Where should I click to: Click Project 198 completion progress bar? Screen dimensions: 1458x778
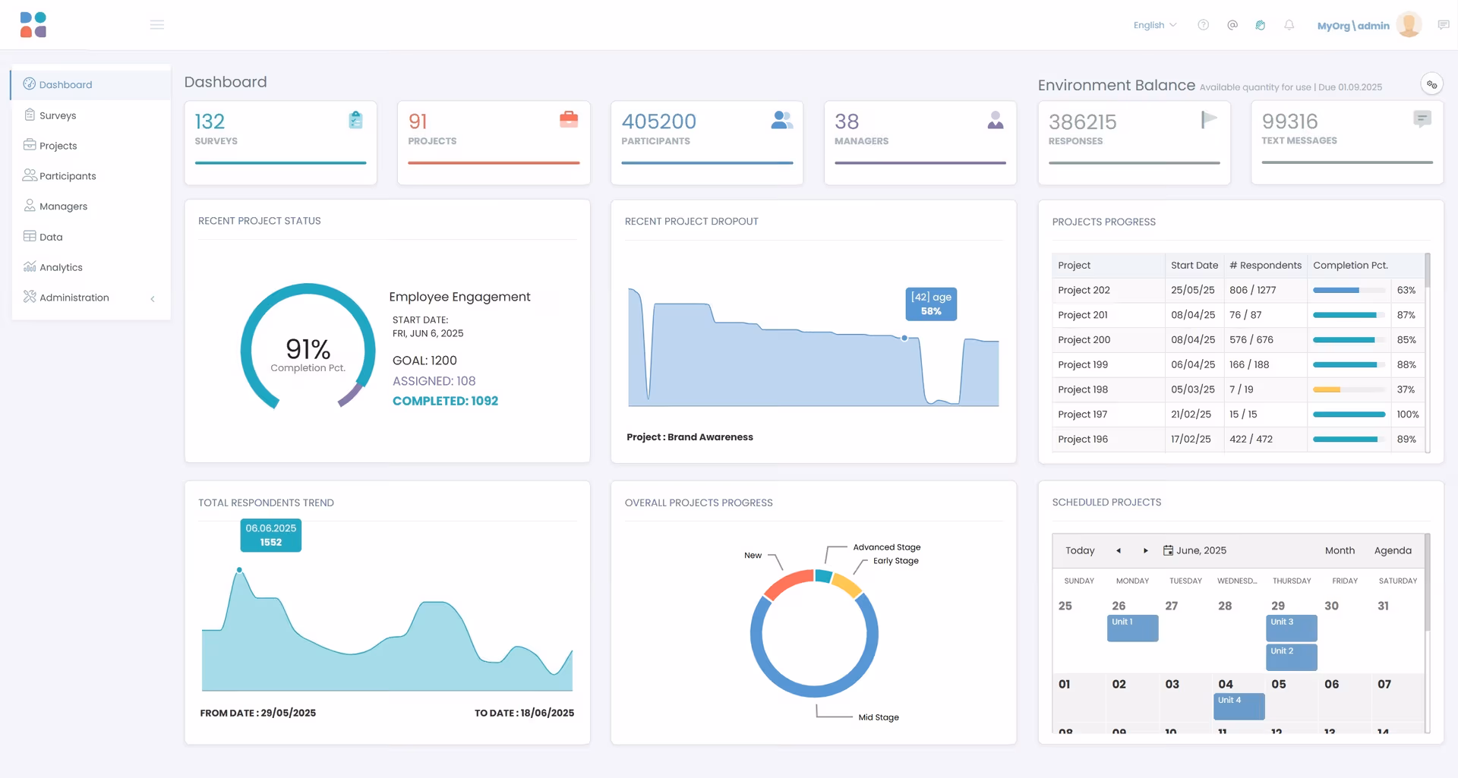(x=1349, y=389)
